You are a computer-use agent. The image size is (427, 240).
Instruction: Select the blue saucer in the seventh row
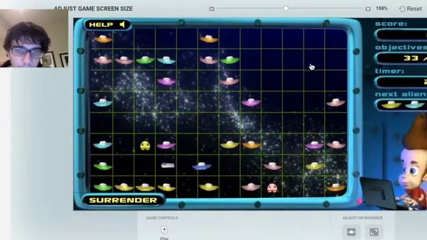pos(201,166)
